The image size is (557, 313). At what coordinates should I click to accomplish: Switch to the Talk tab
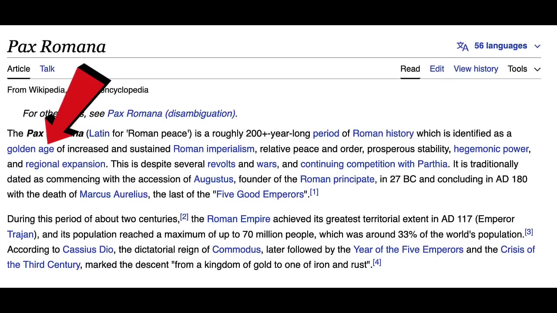click(x=47, y=69)
